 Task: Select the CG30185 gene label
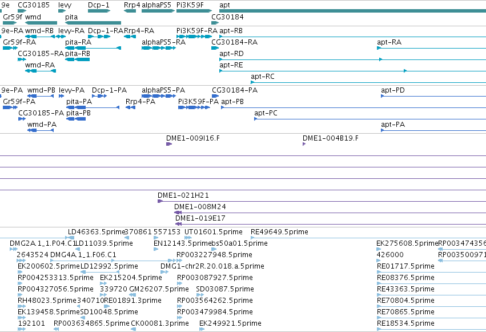(34, 5)
